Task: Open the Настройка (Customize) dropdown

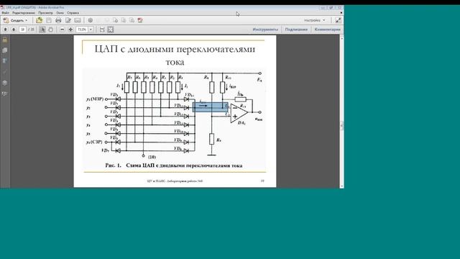Action: [x=315, y=20]
